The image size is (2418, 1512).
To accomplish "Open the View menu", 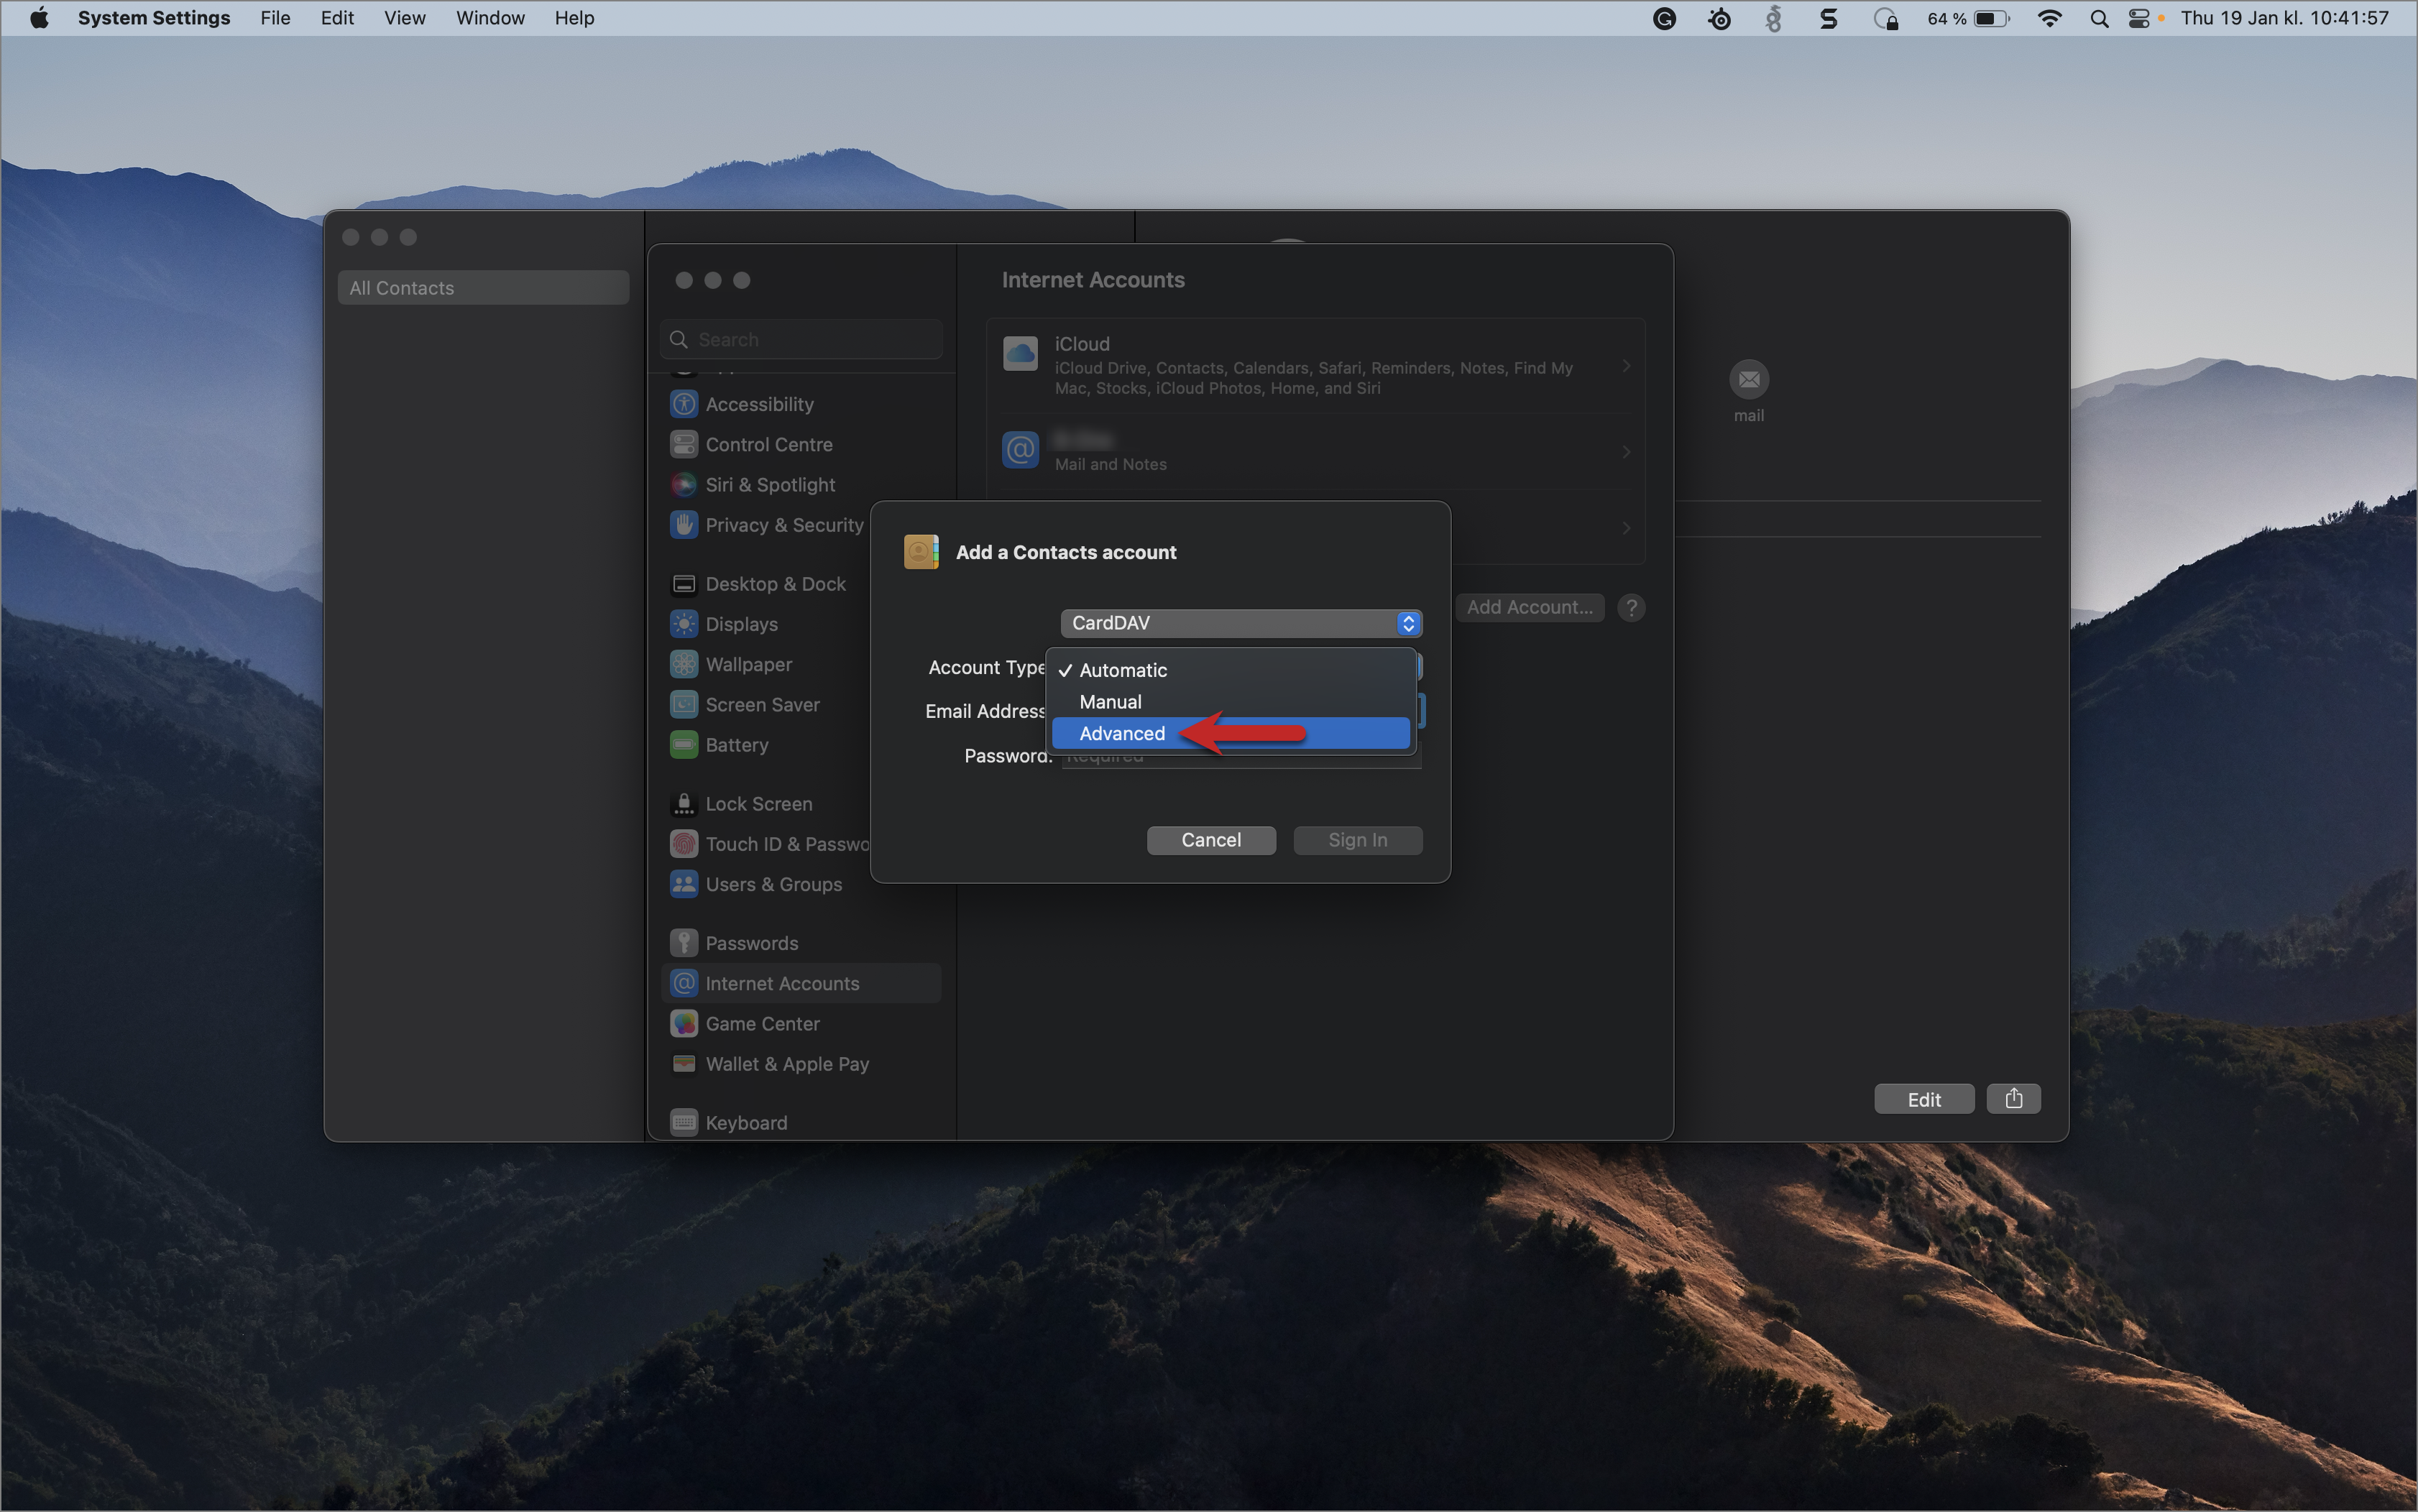I will point(405,18).
